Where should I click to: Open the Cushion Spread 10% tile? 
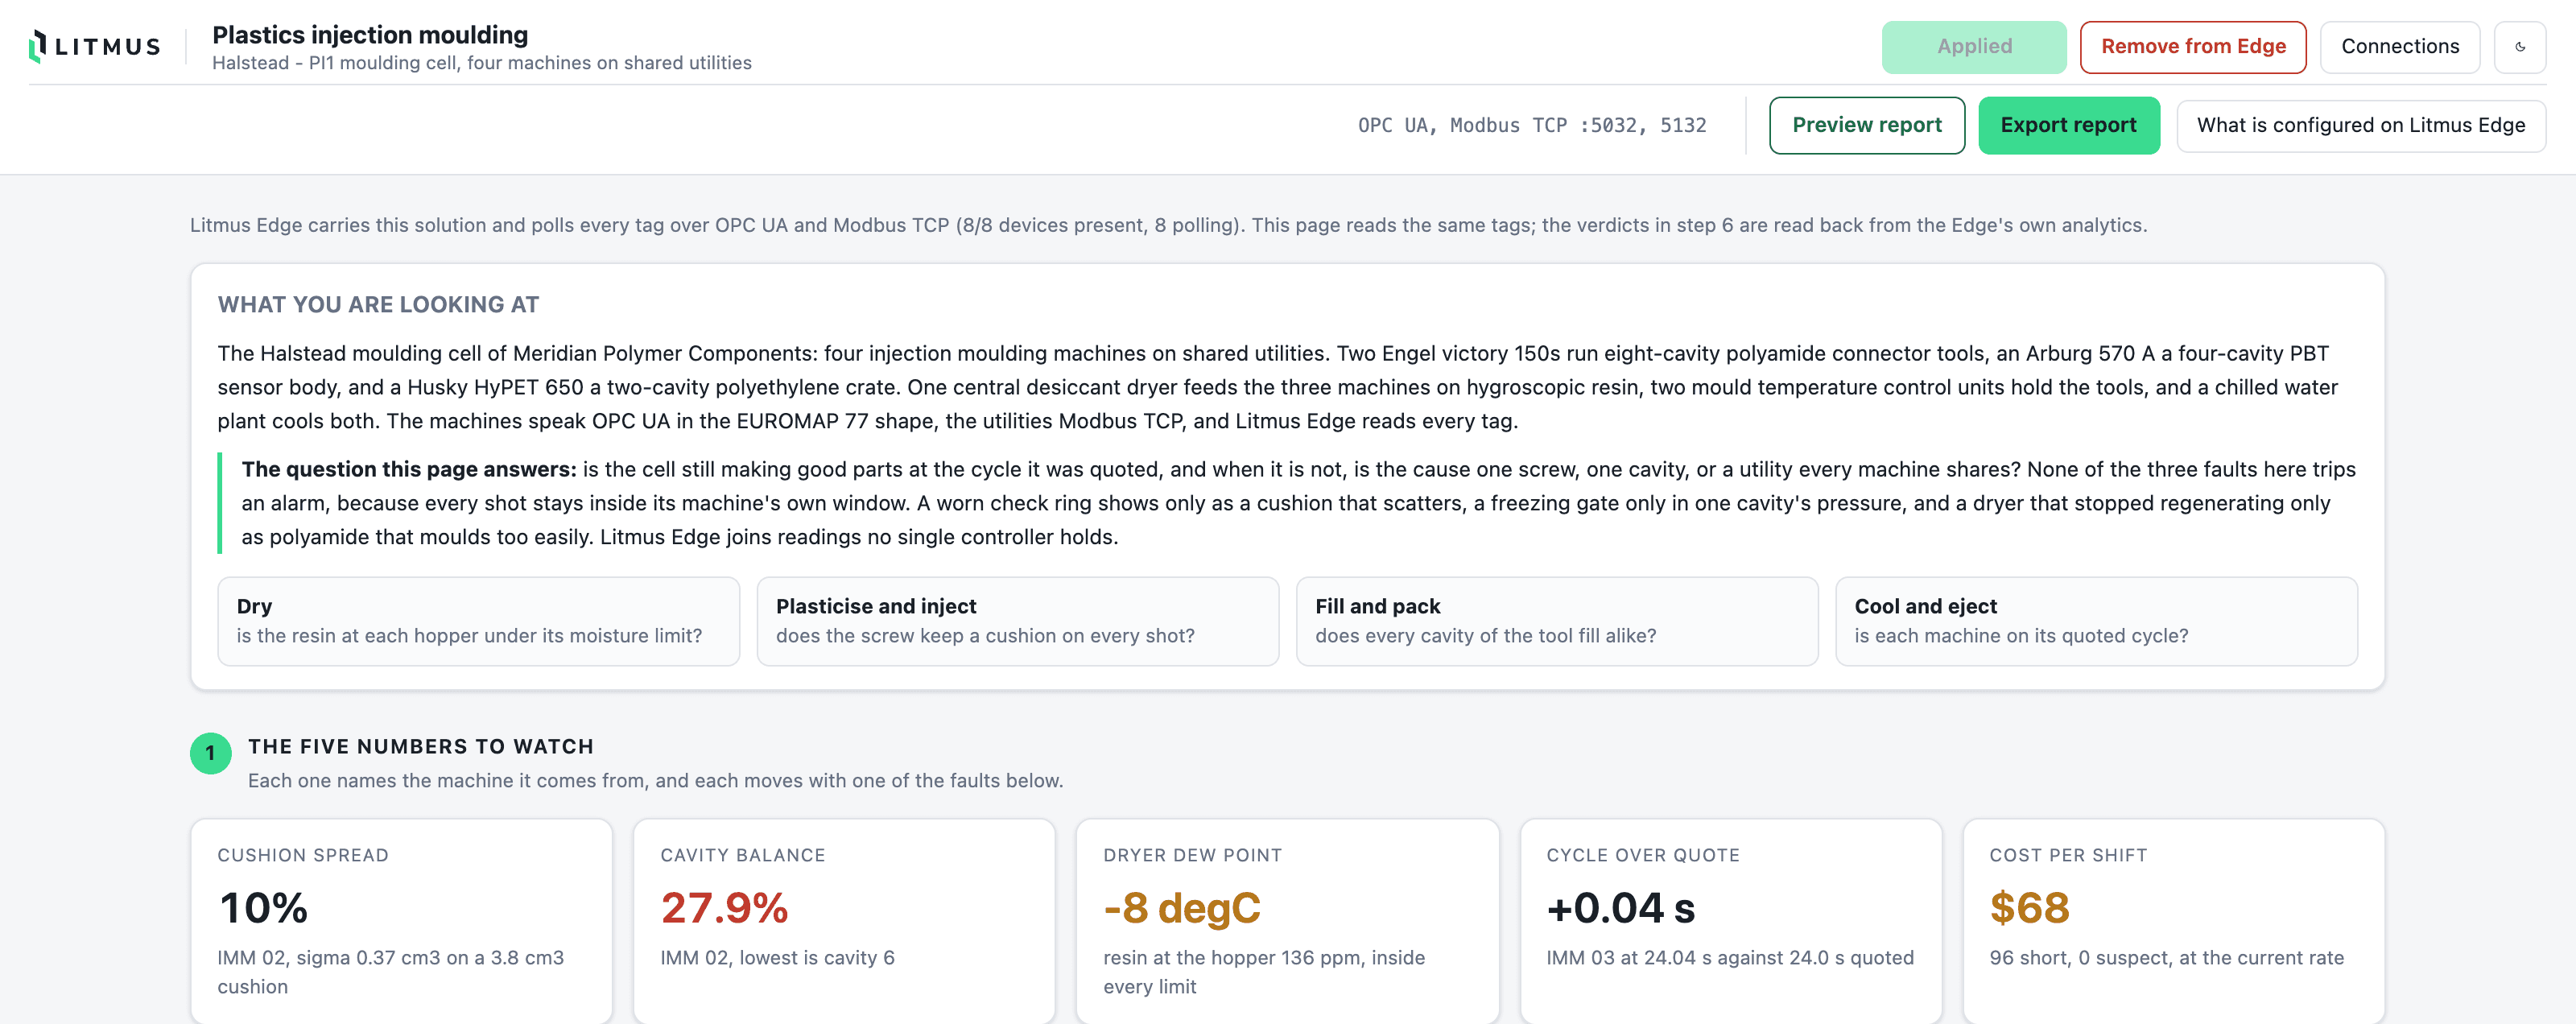401,921
